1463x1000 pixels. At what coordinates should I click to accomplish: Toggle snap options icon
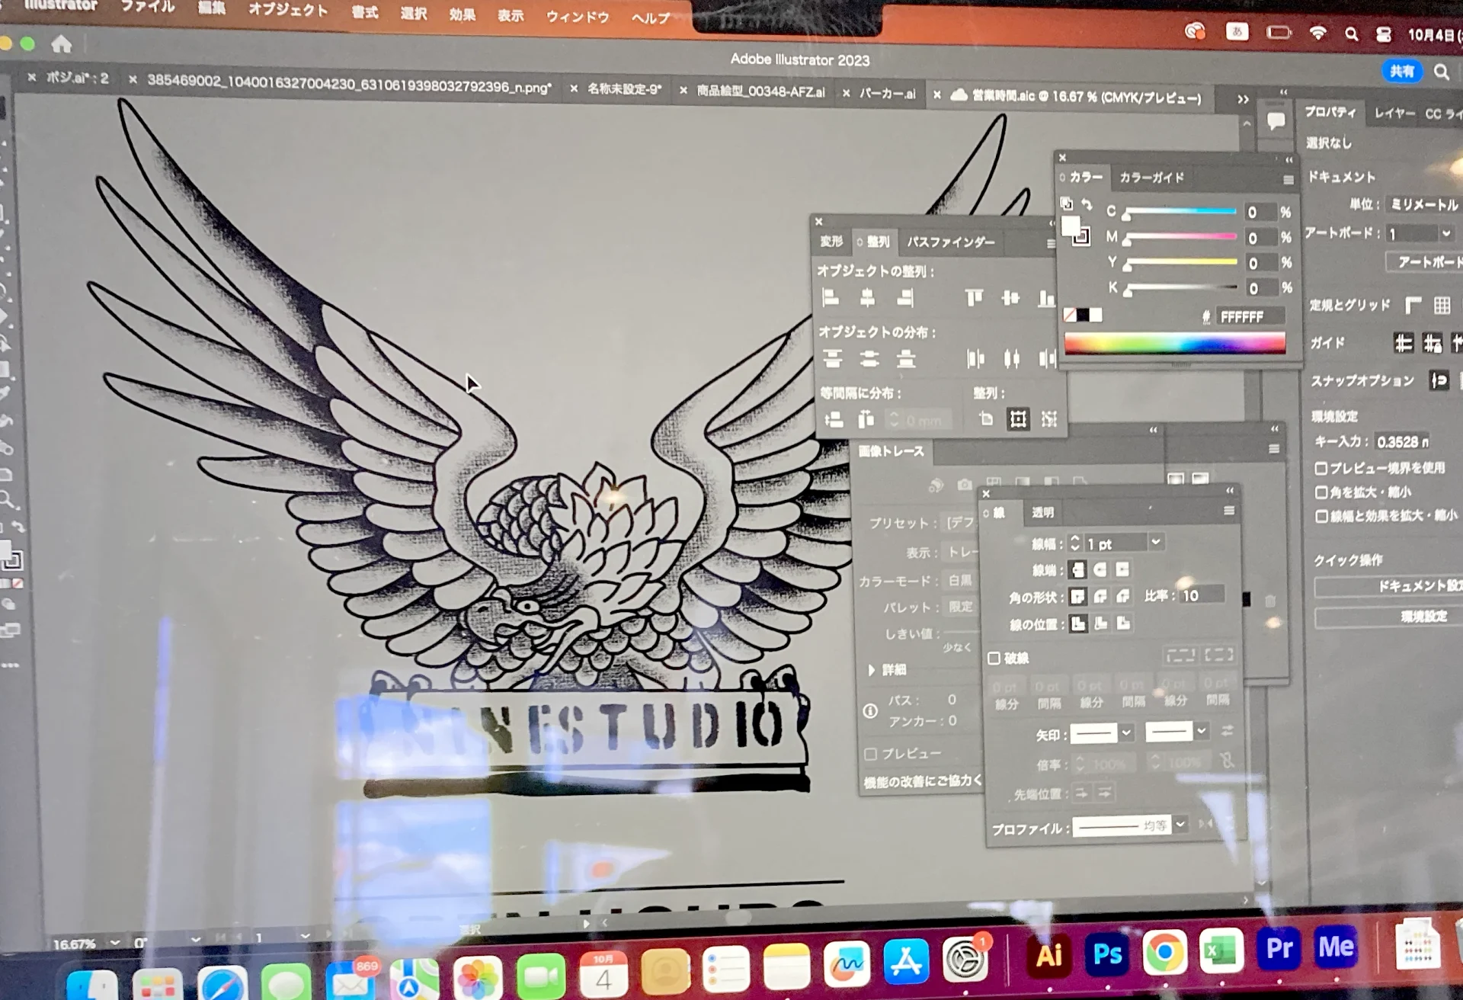(x=1439, y=380)
